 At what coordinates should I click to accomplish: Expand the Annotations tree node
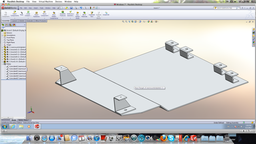coord(2,35)
